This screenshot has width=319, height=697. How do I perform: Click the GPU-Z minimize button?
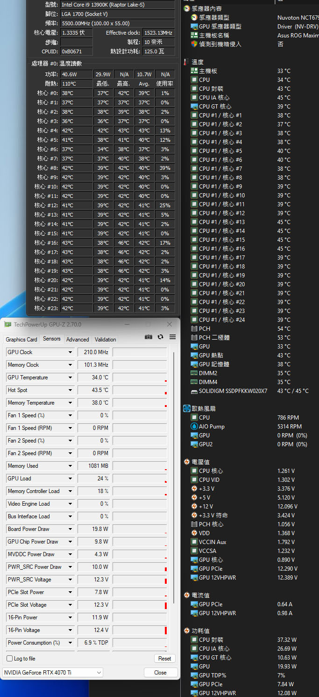click(126, 324)
